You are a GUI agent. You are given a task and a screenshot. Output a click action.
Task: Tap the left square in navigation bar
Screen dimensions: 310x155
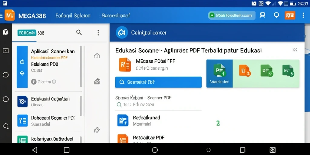(67, 150)
